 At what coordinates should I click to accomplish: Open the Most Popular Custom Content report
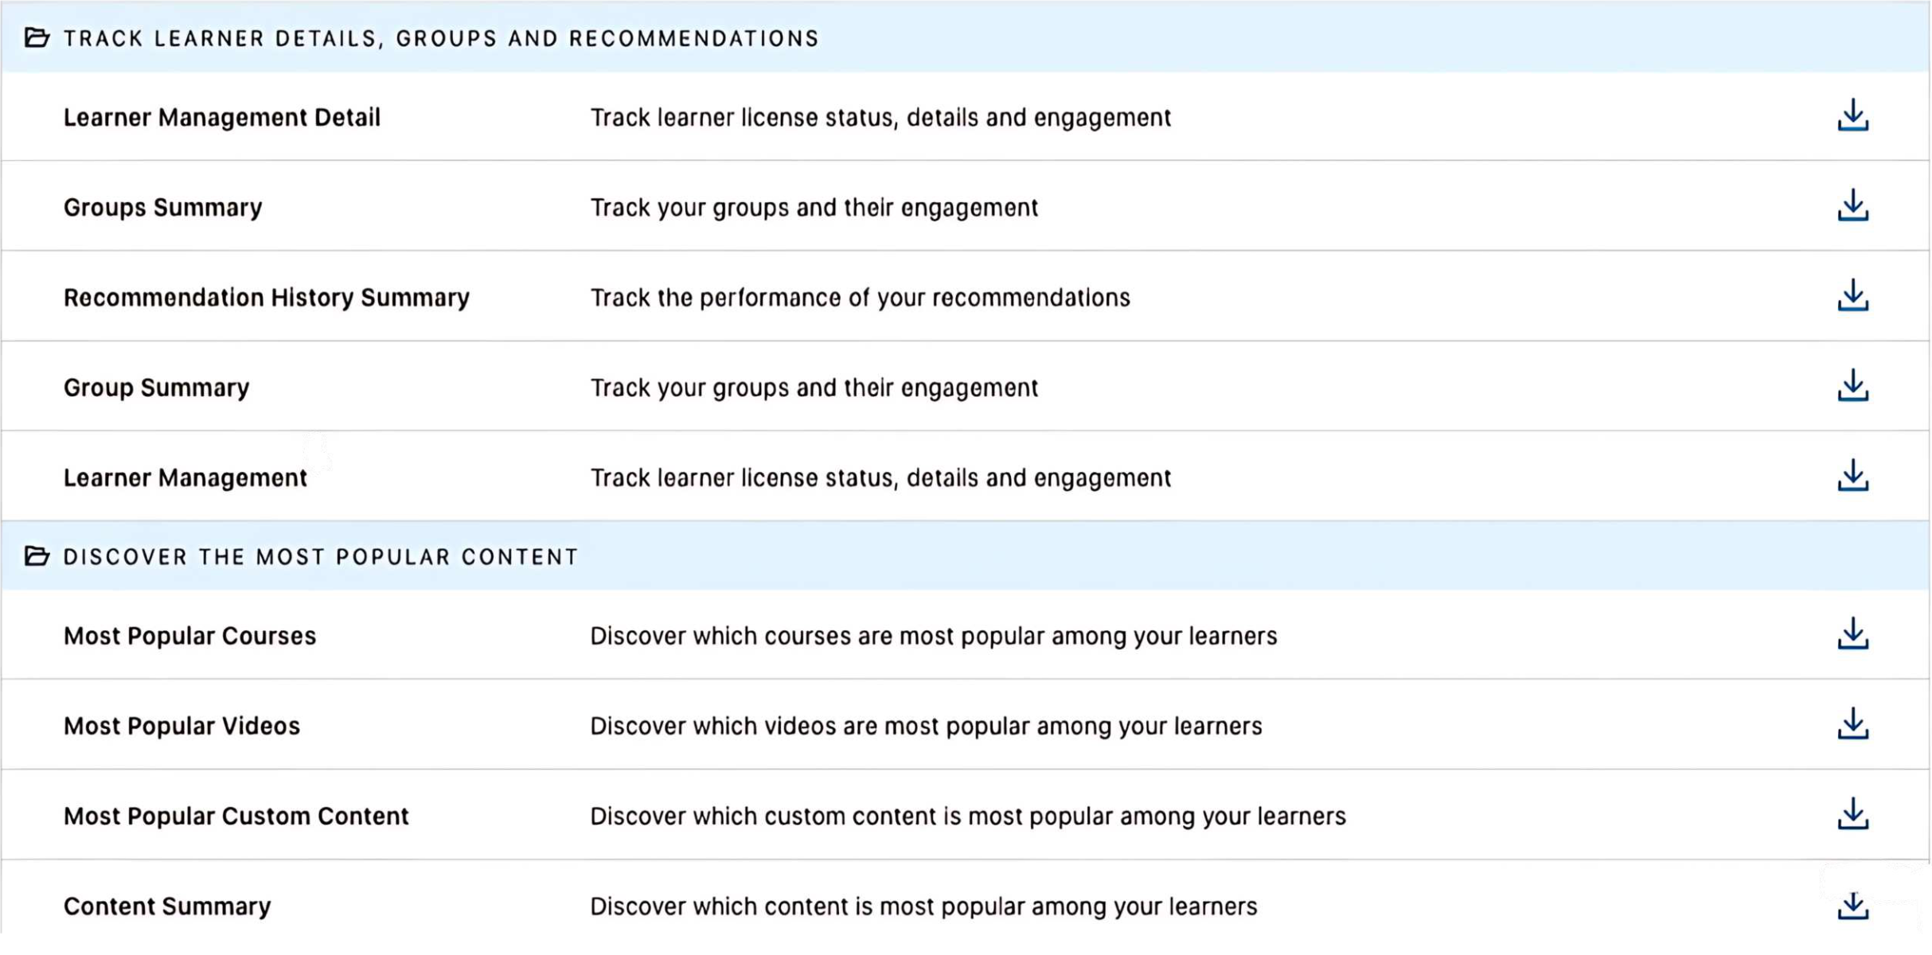coord(236,816)
